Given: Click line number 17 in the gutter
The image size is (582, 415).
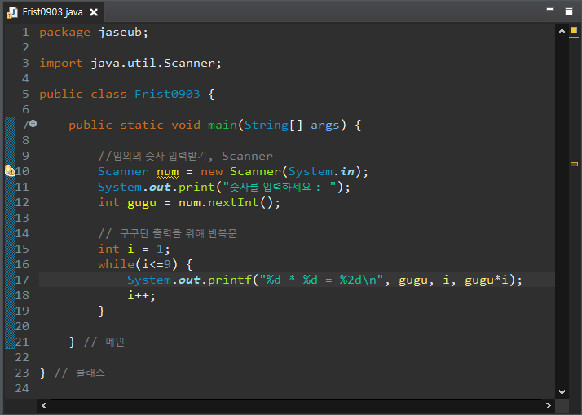Looking at the screenshot, I should point(22,280).
